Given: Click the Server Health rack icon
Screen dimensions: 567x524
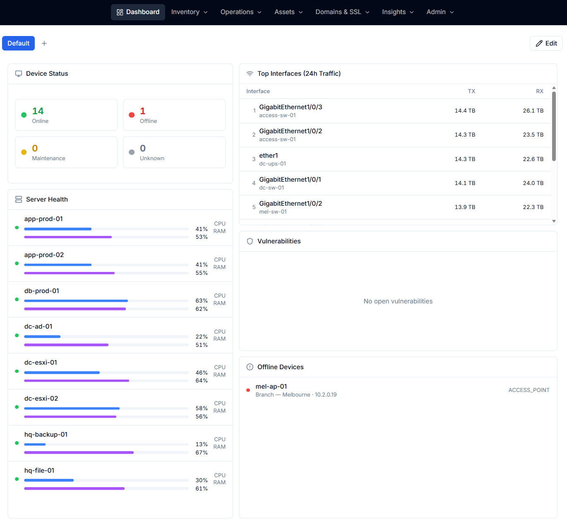Looking at the screenshot, I should (x=19, y=200).
